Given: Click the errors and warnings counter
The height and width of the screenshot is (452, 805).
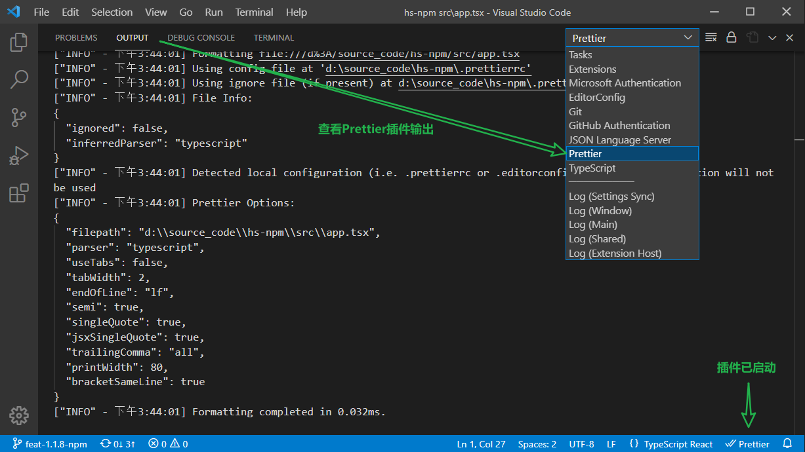Looking at the screenshot, I should coord(168,444).
